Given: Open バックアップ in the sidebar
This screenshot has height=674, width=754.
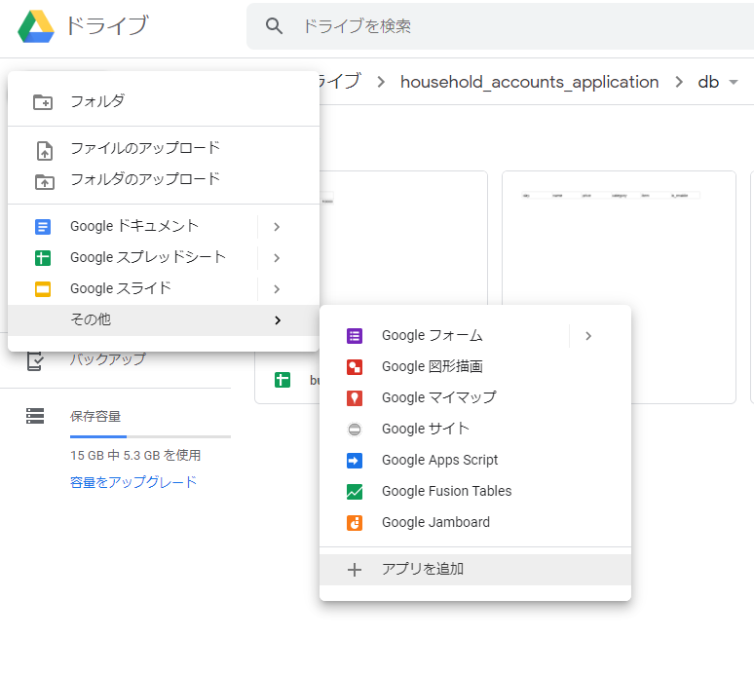Looking at the screenshot, I should tap(107, 359).
